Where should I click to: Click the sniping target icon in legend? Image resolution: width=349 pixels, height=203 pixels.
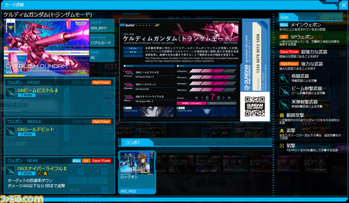(282, 146)
